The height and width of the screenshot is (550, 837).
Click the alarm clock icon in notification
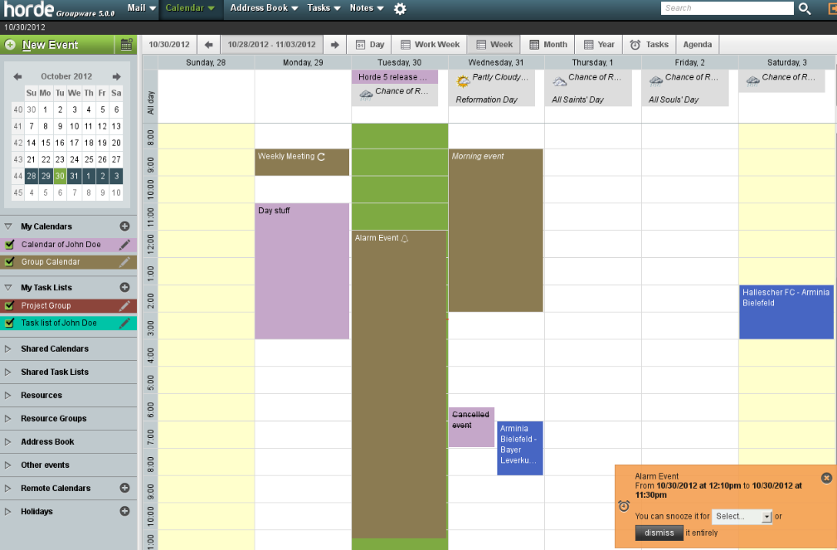tap(624, 506)
